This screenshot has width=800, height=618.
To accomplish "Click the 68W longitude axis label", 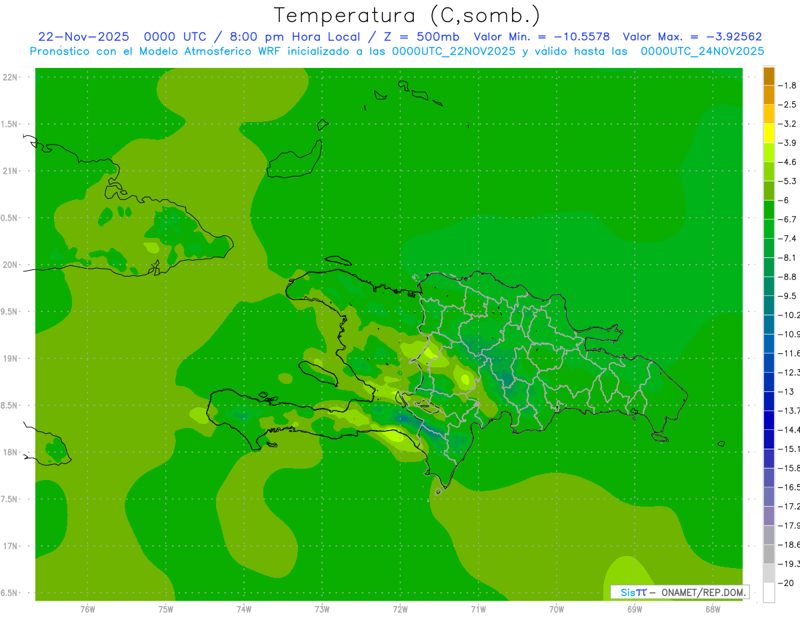I will pyautogui.click(x=712, y=609).
